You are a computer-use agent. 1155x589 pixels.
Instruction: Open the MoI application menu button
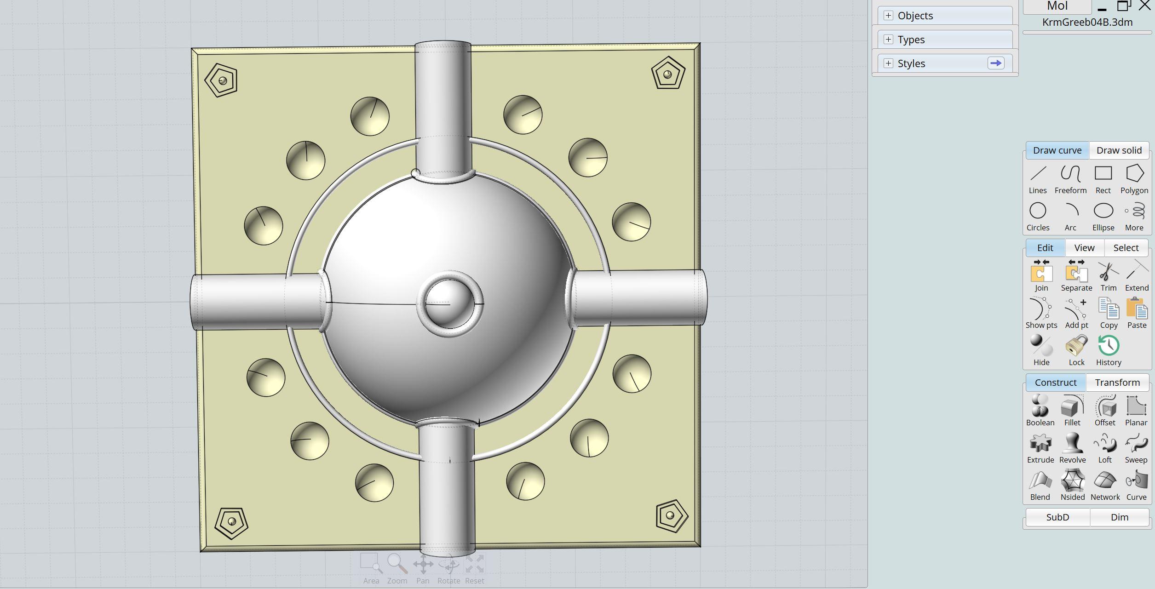1057,6
